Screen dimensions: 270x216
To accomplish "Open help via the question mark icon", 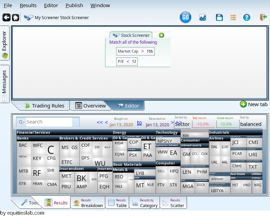I will (x=246, y=17).
